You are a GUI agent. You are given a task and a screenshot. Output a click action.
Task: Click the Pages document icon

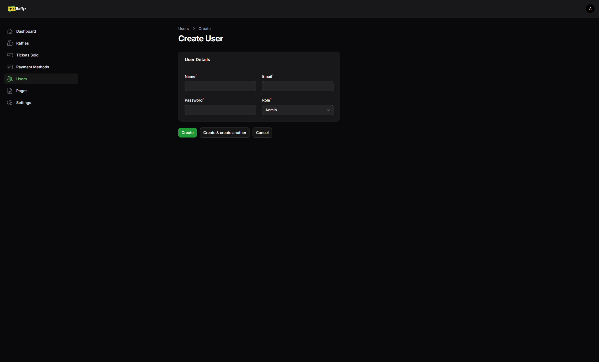10,91
